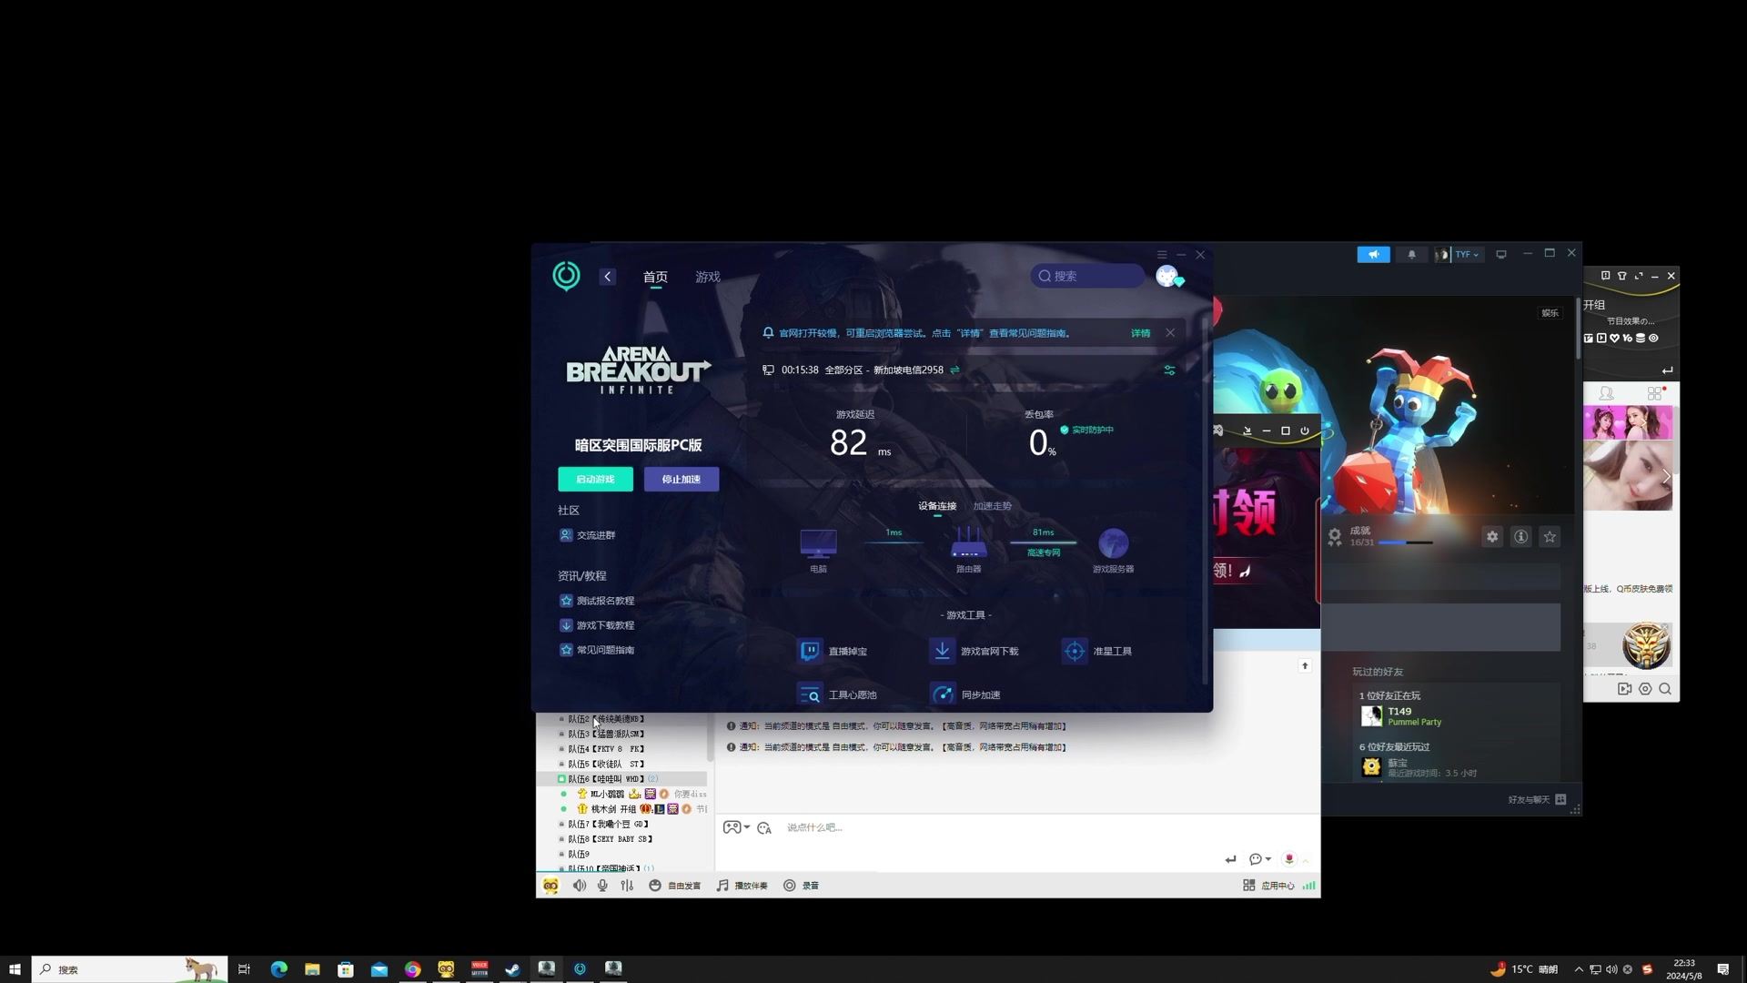Screen dimensions: 1747x983
Task: Expand the chat bubble dropdown arrow
Action: pyautogui.click(x=1268, y=859)
